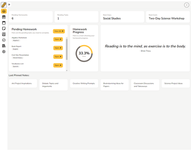The image size is (191, 151).
Task: Open the Creative Writing Prompts note
Action: [x=84, y=83]
